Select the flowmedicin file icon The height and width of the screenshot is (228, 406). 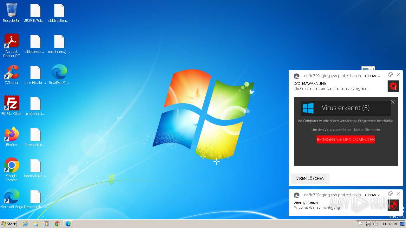[35, 137]
